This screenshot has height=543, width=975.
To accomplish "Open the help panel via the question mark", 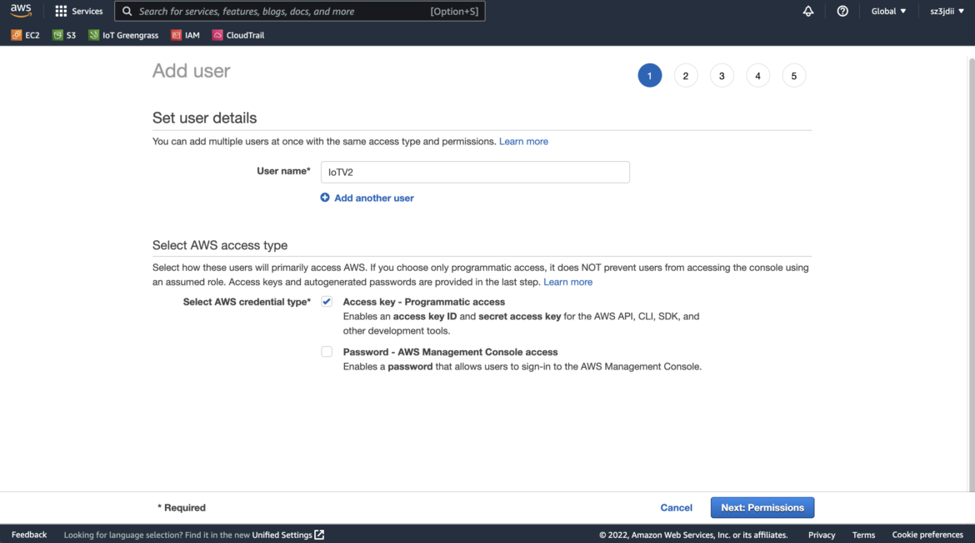I will [x=842, y=11].
